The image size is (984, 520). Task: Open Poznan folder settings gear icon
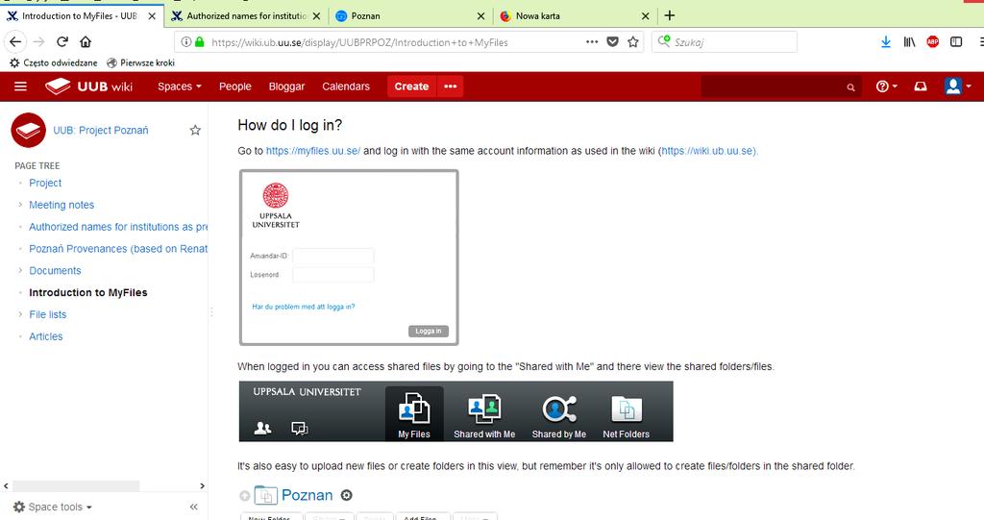(x=346, y=496)
